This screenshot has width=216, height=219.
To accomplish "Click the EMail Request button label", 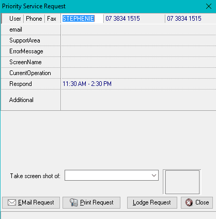I will click(36, 202).
